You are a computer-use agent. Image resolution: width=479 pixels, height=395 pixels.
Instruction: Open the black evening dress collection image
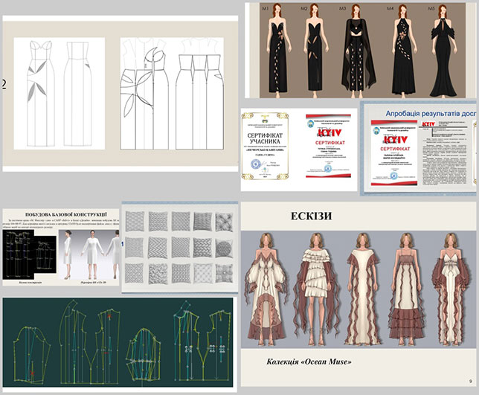(361, 48)
